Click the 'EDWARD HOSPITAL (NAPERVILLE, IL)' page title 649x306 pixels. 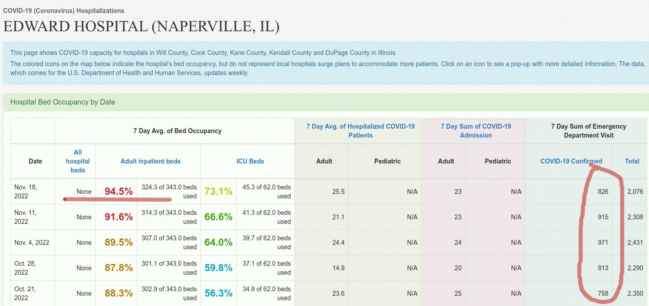coord(141,26)
